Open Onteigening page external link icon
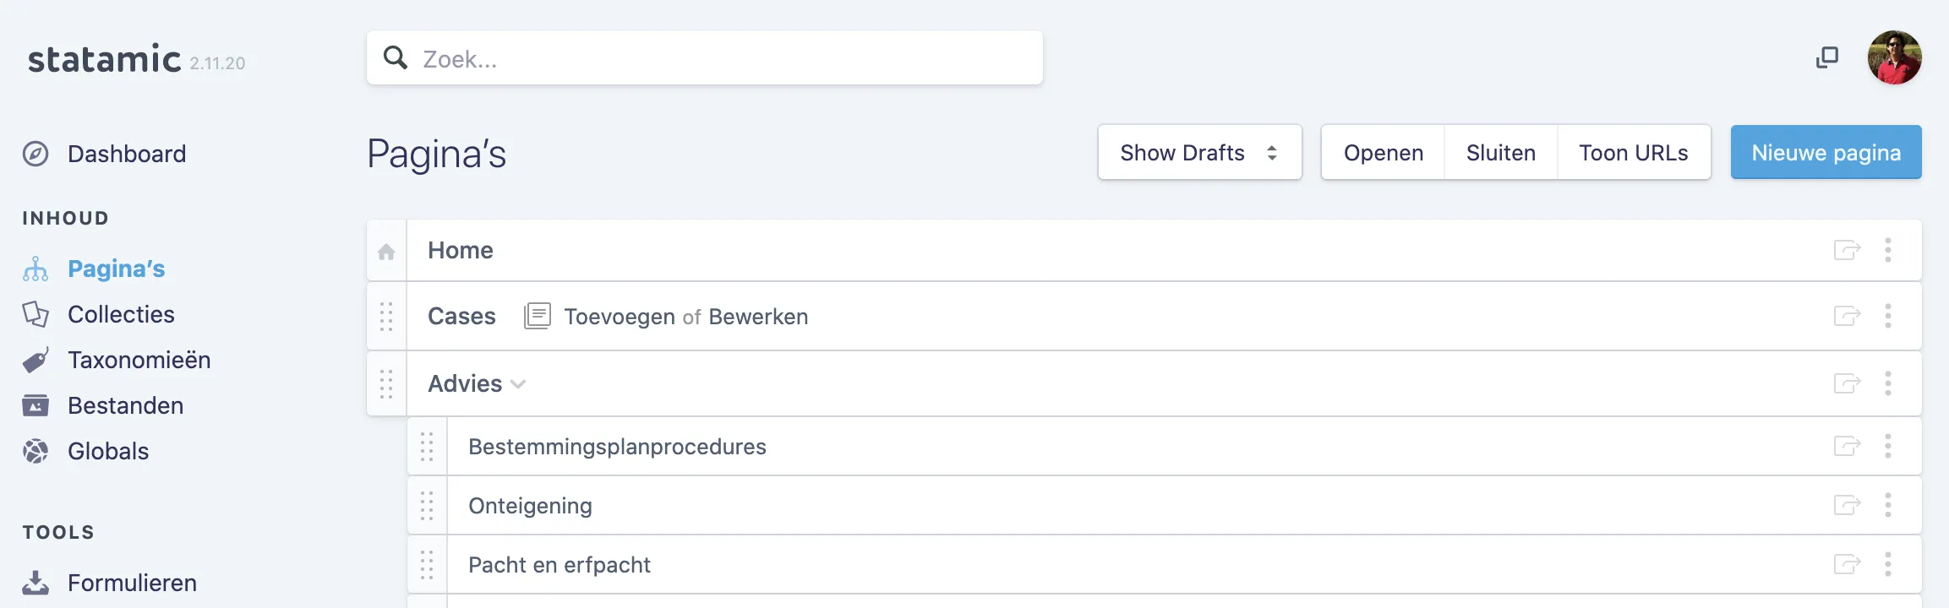The width and height of the screenshot is (1949, 608). [x=1848, y=505]
